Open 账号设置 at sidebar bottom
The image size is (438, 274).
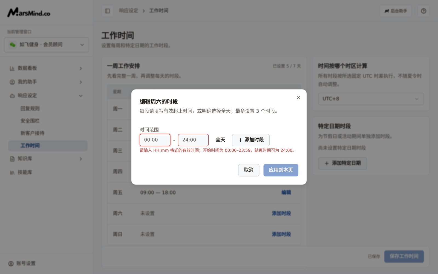22,264
